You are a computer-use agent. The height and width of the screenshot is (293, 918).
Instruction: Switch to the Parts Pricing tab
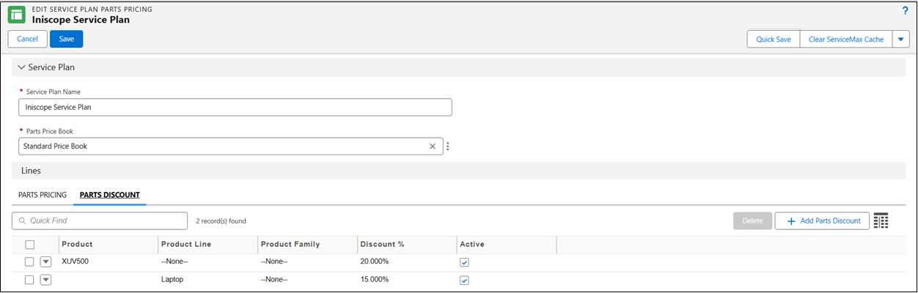tap(43, 195)
